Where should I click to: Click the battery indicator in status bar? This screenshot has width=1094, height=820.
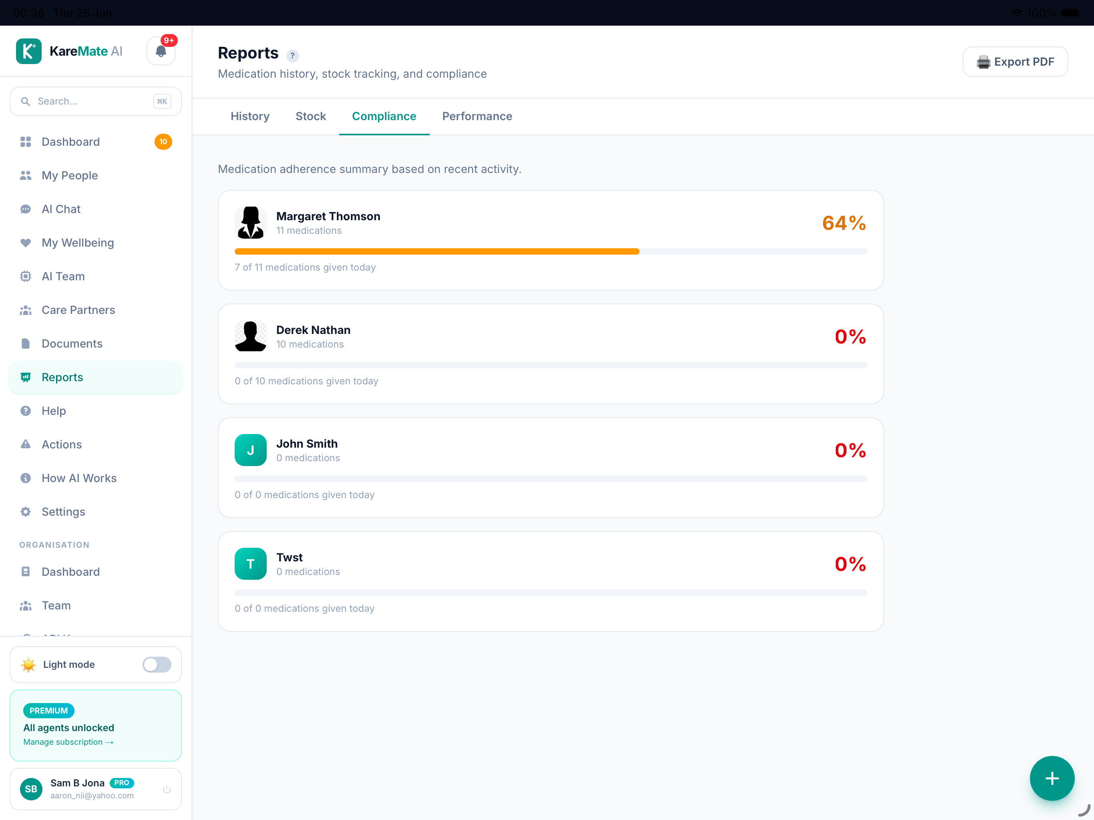pos(1071,13)
